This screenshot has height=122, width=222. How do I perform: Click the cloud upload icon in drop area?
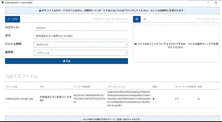click(136, 44)
